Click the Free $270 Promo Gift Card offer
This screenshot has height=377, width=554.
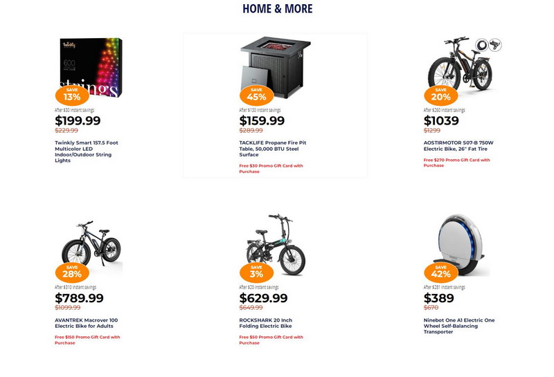point(456,163)
